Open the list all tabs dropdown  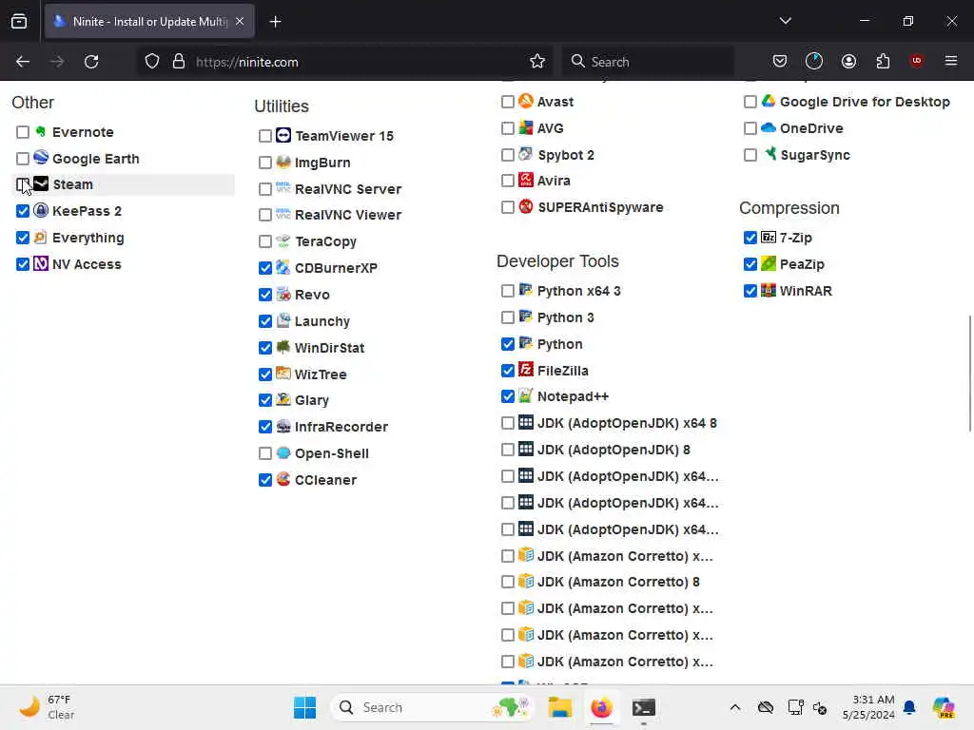(x=785, y=21)
